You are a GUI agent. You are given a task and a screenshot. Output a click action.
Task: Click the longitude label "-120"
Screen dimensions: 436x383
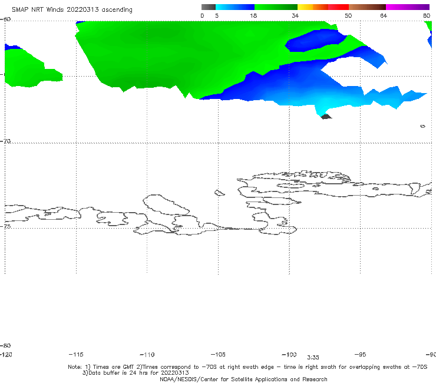[x=6, y=355]
